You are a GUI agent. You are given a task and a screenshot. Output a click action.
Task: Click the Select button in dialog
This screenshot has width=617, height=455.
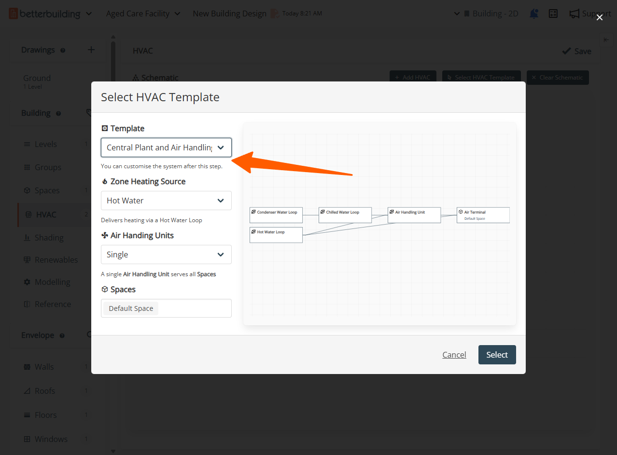(497, 355)
